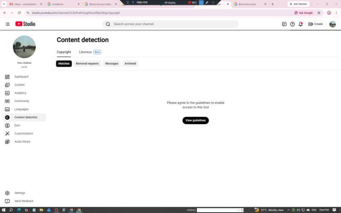
Task: Open Dashboard in the sidebar
Action: tap(24, 77)
